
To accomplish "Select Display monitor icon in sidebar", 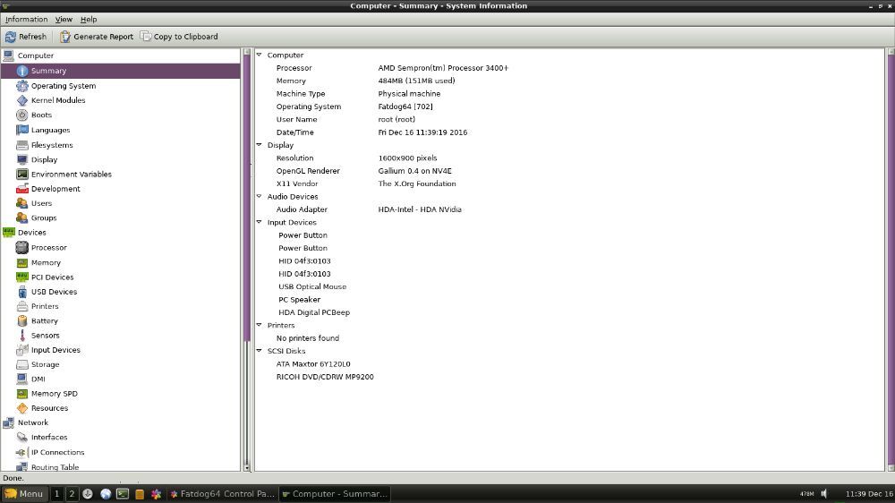I will coord(22,159).
